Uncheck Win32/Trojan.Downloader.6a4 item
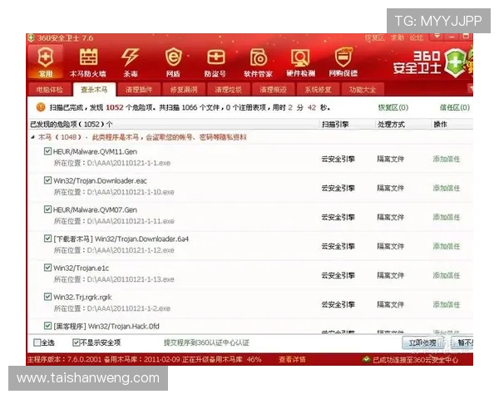The width and height of the screenshot is (499, 399). coord(47,239)
